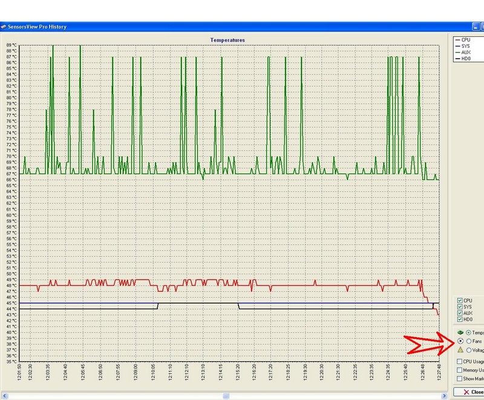This screenshot has height=400, width=484.
Task: Click the blue SYS line in legend
Action: (457, 46)
